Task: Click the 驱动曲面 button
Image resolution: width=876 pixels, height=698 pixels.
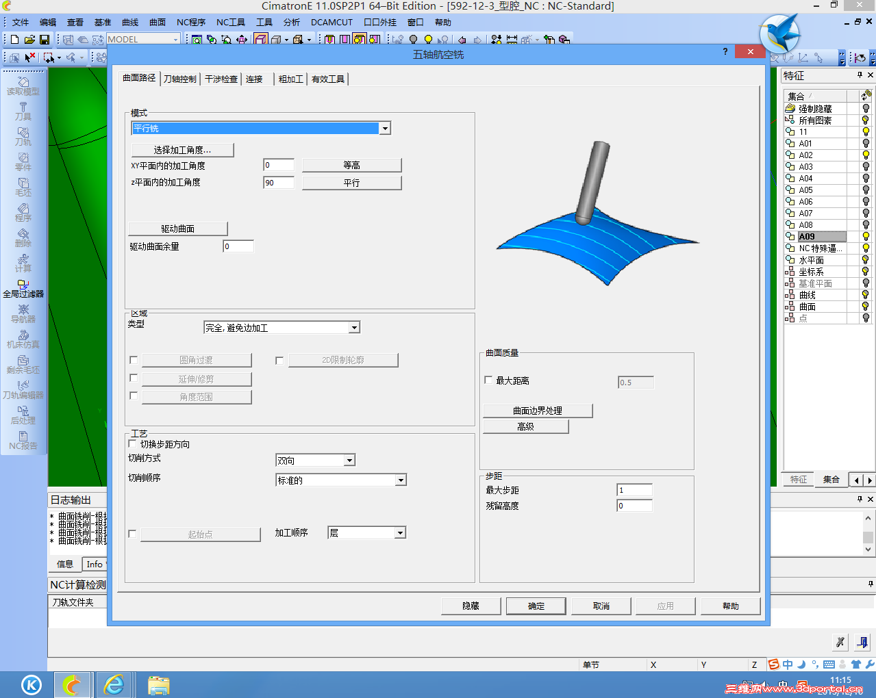Action: [178, 229]
